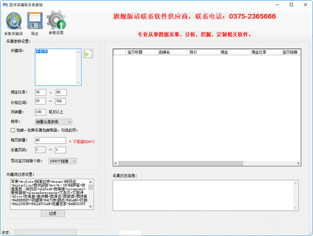Click the 店铺名 column header

coord(172,52)
